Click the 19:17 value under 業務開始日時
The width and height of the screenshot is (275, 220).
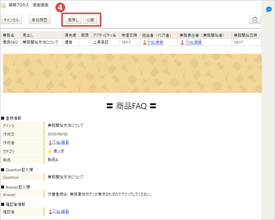point(238,42)
